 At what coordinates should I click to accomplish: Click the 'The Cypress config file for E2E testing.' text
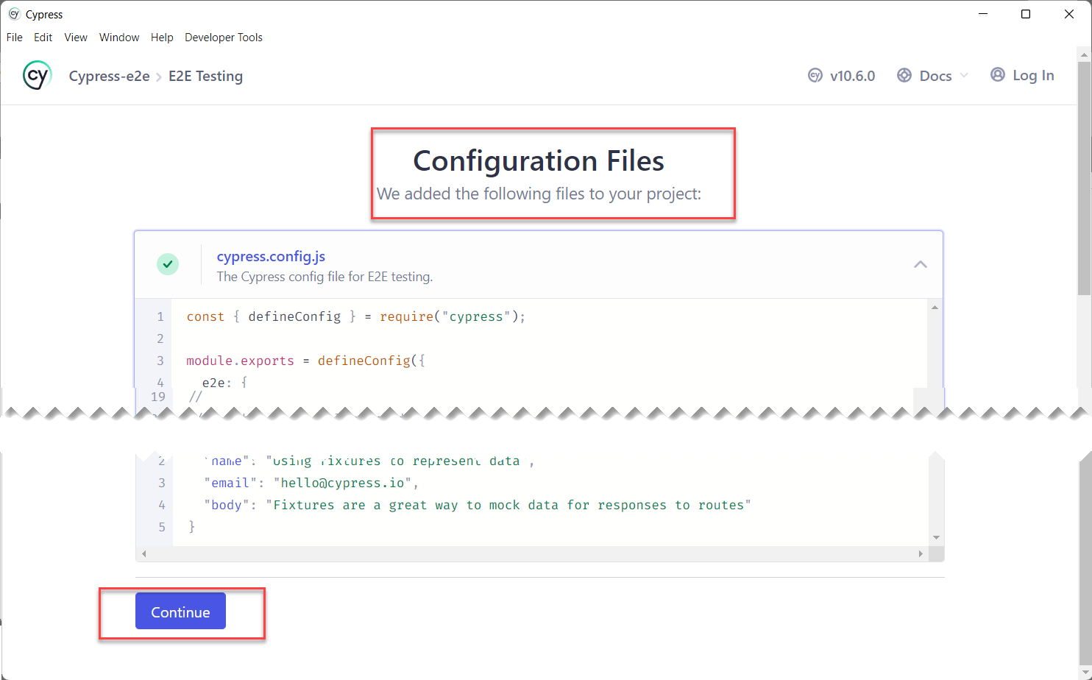click(325, 277)
